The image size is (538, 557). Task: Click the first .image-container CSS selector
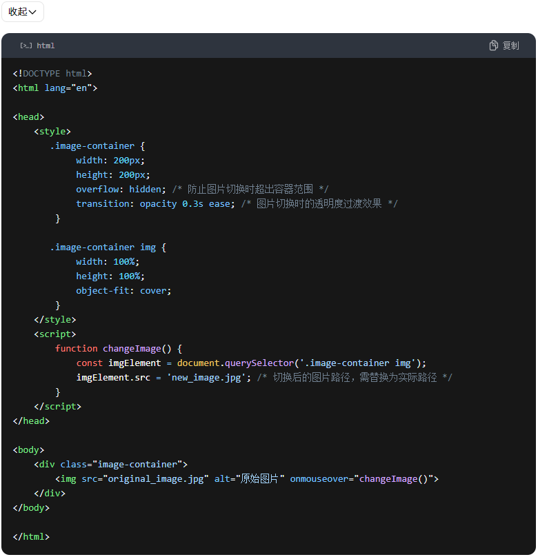(92, 146)
